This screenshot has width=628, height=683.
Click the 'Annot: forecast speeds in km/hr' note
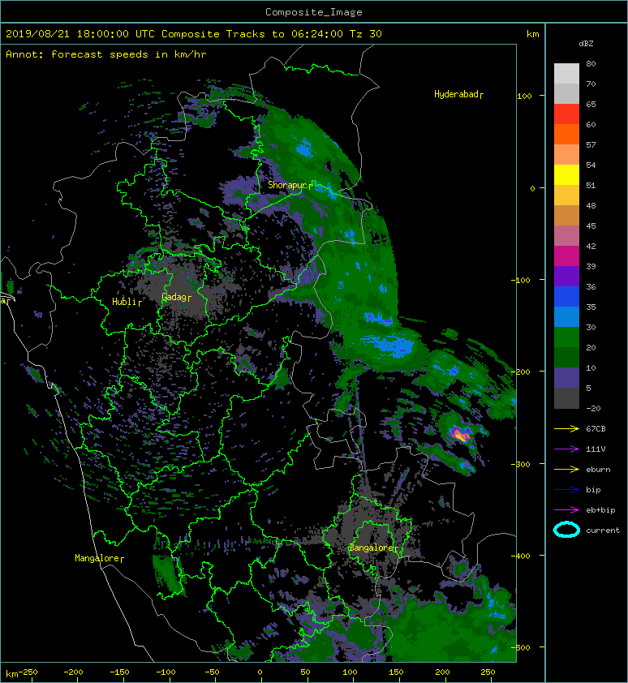click(106, 54)
